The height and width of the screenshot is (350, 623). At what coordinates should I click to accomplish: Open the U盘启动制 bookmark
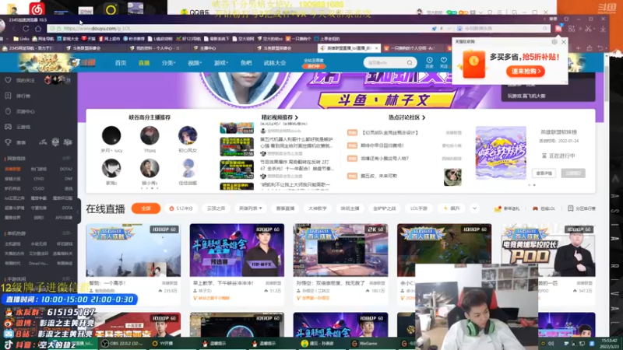point(160,38)
